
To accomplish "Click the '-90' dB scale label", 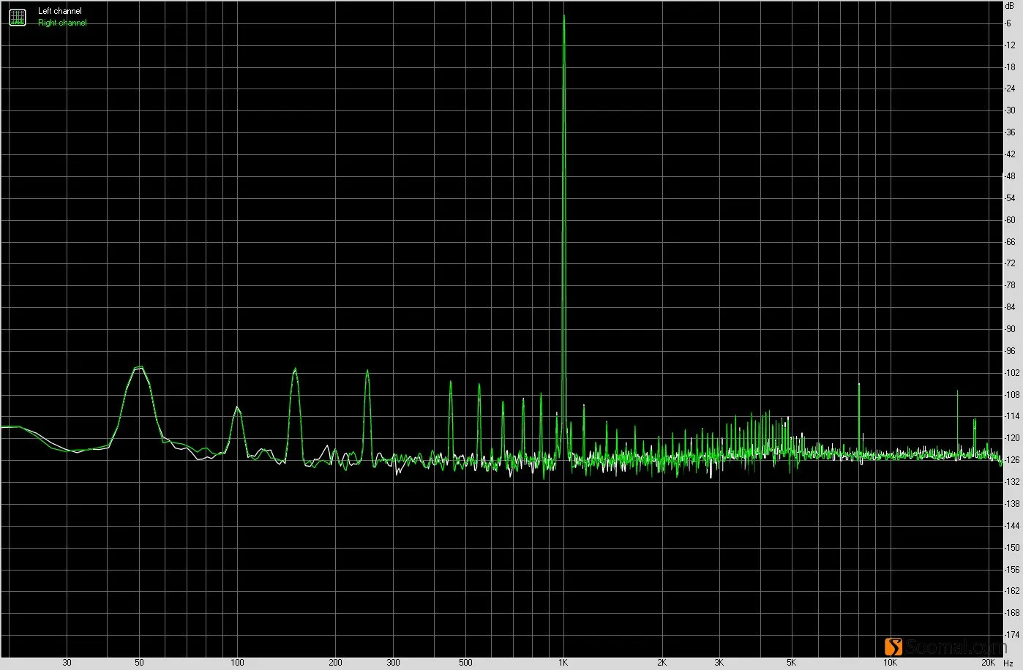I will (x=1011, y=329).
